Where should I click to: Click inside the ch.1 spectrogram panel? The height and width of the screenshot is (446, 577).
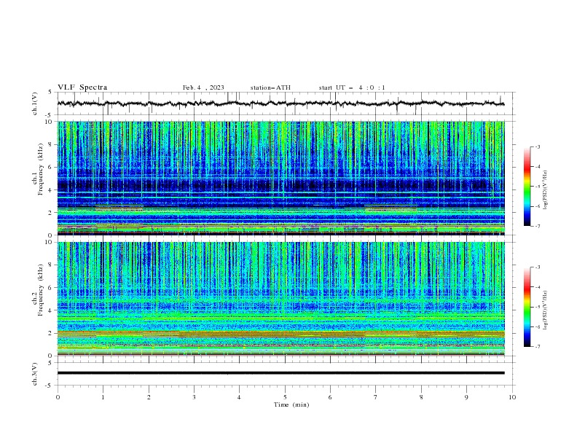280,178
